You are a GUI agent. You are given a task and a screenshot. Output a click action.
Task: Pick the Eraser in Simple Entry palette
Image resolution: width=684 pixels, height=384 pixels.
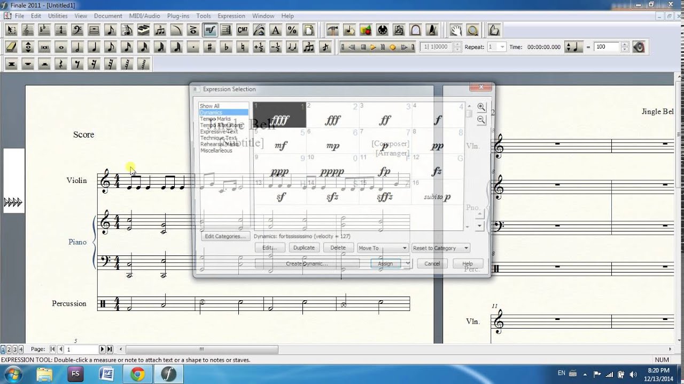click(11, 47)
